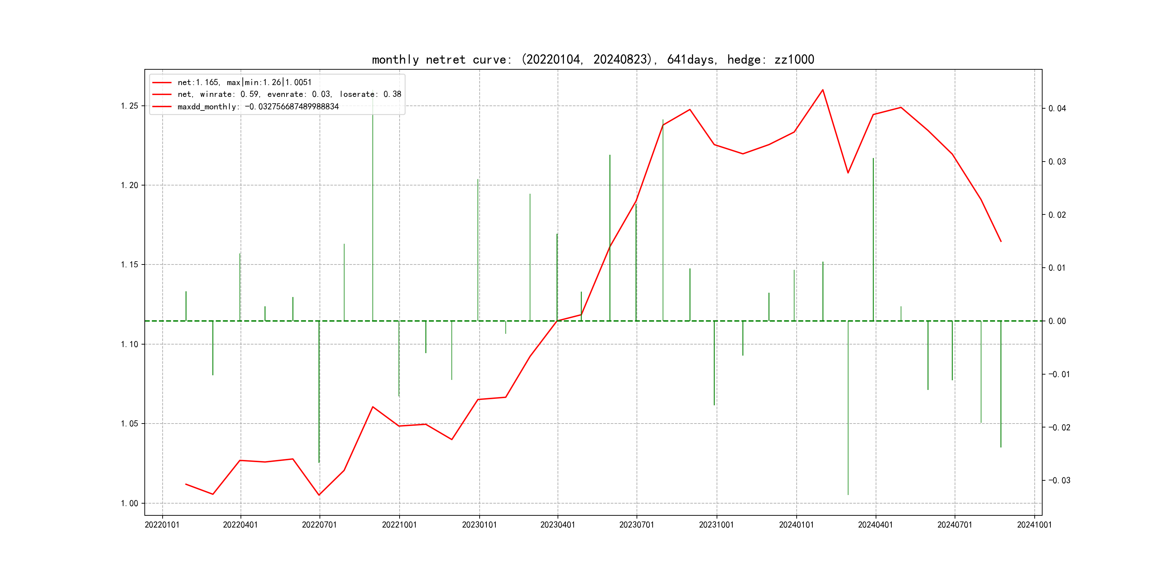Screen dimensions: 1158x579
Task: Click the 20241001 x-axis tick label
Action: pyautogui.click(x=1034, y=525)
